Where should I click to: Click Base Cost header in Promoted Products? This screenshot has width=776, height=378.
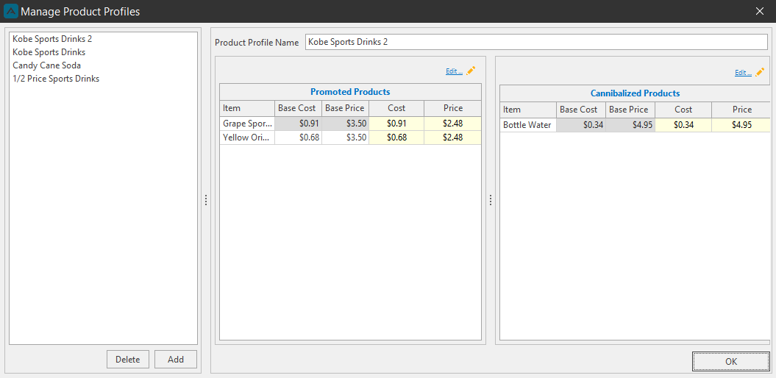(x=299, y=108)
